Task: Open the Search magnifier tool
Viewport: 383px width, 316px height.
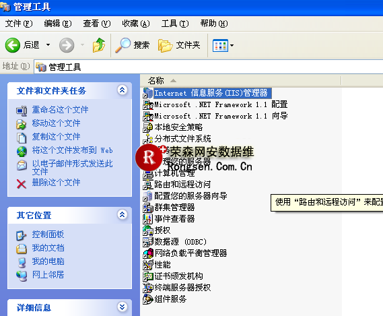Action: pos(123,45)
